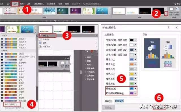Open the 着色 2 orange color dropdown
This screenshot has width=181, height=112.
coord(133,64)
